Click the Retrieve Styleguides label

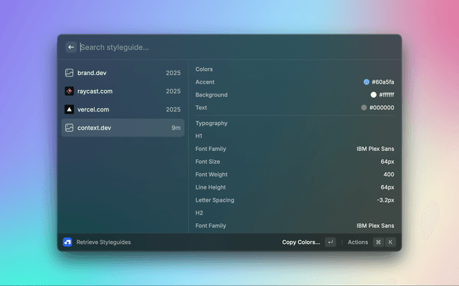pos(103,242)
